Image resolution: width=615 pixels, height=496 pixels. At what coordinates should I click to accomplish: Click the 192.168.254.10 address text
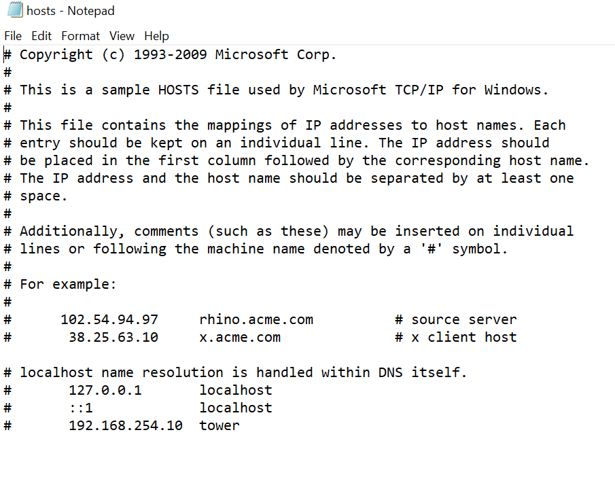(x=126, y=425)
